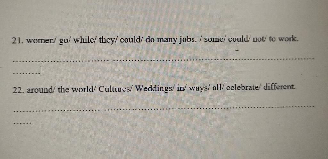Click the word "Weddings/" in question 22
The image size is (328, 159).
coord(155,89)
